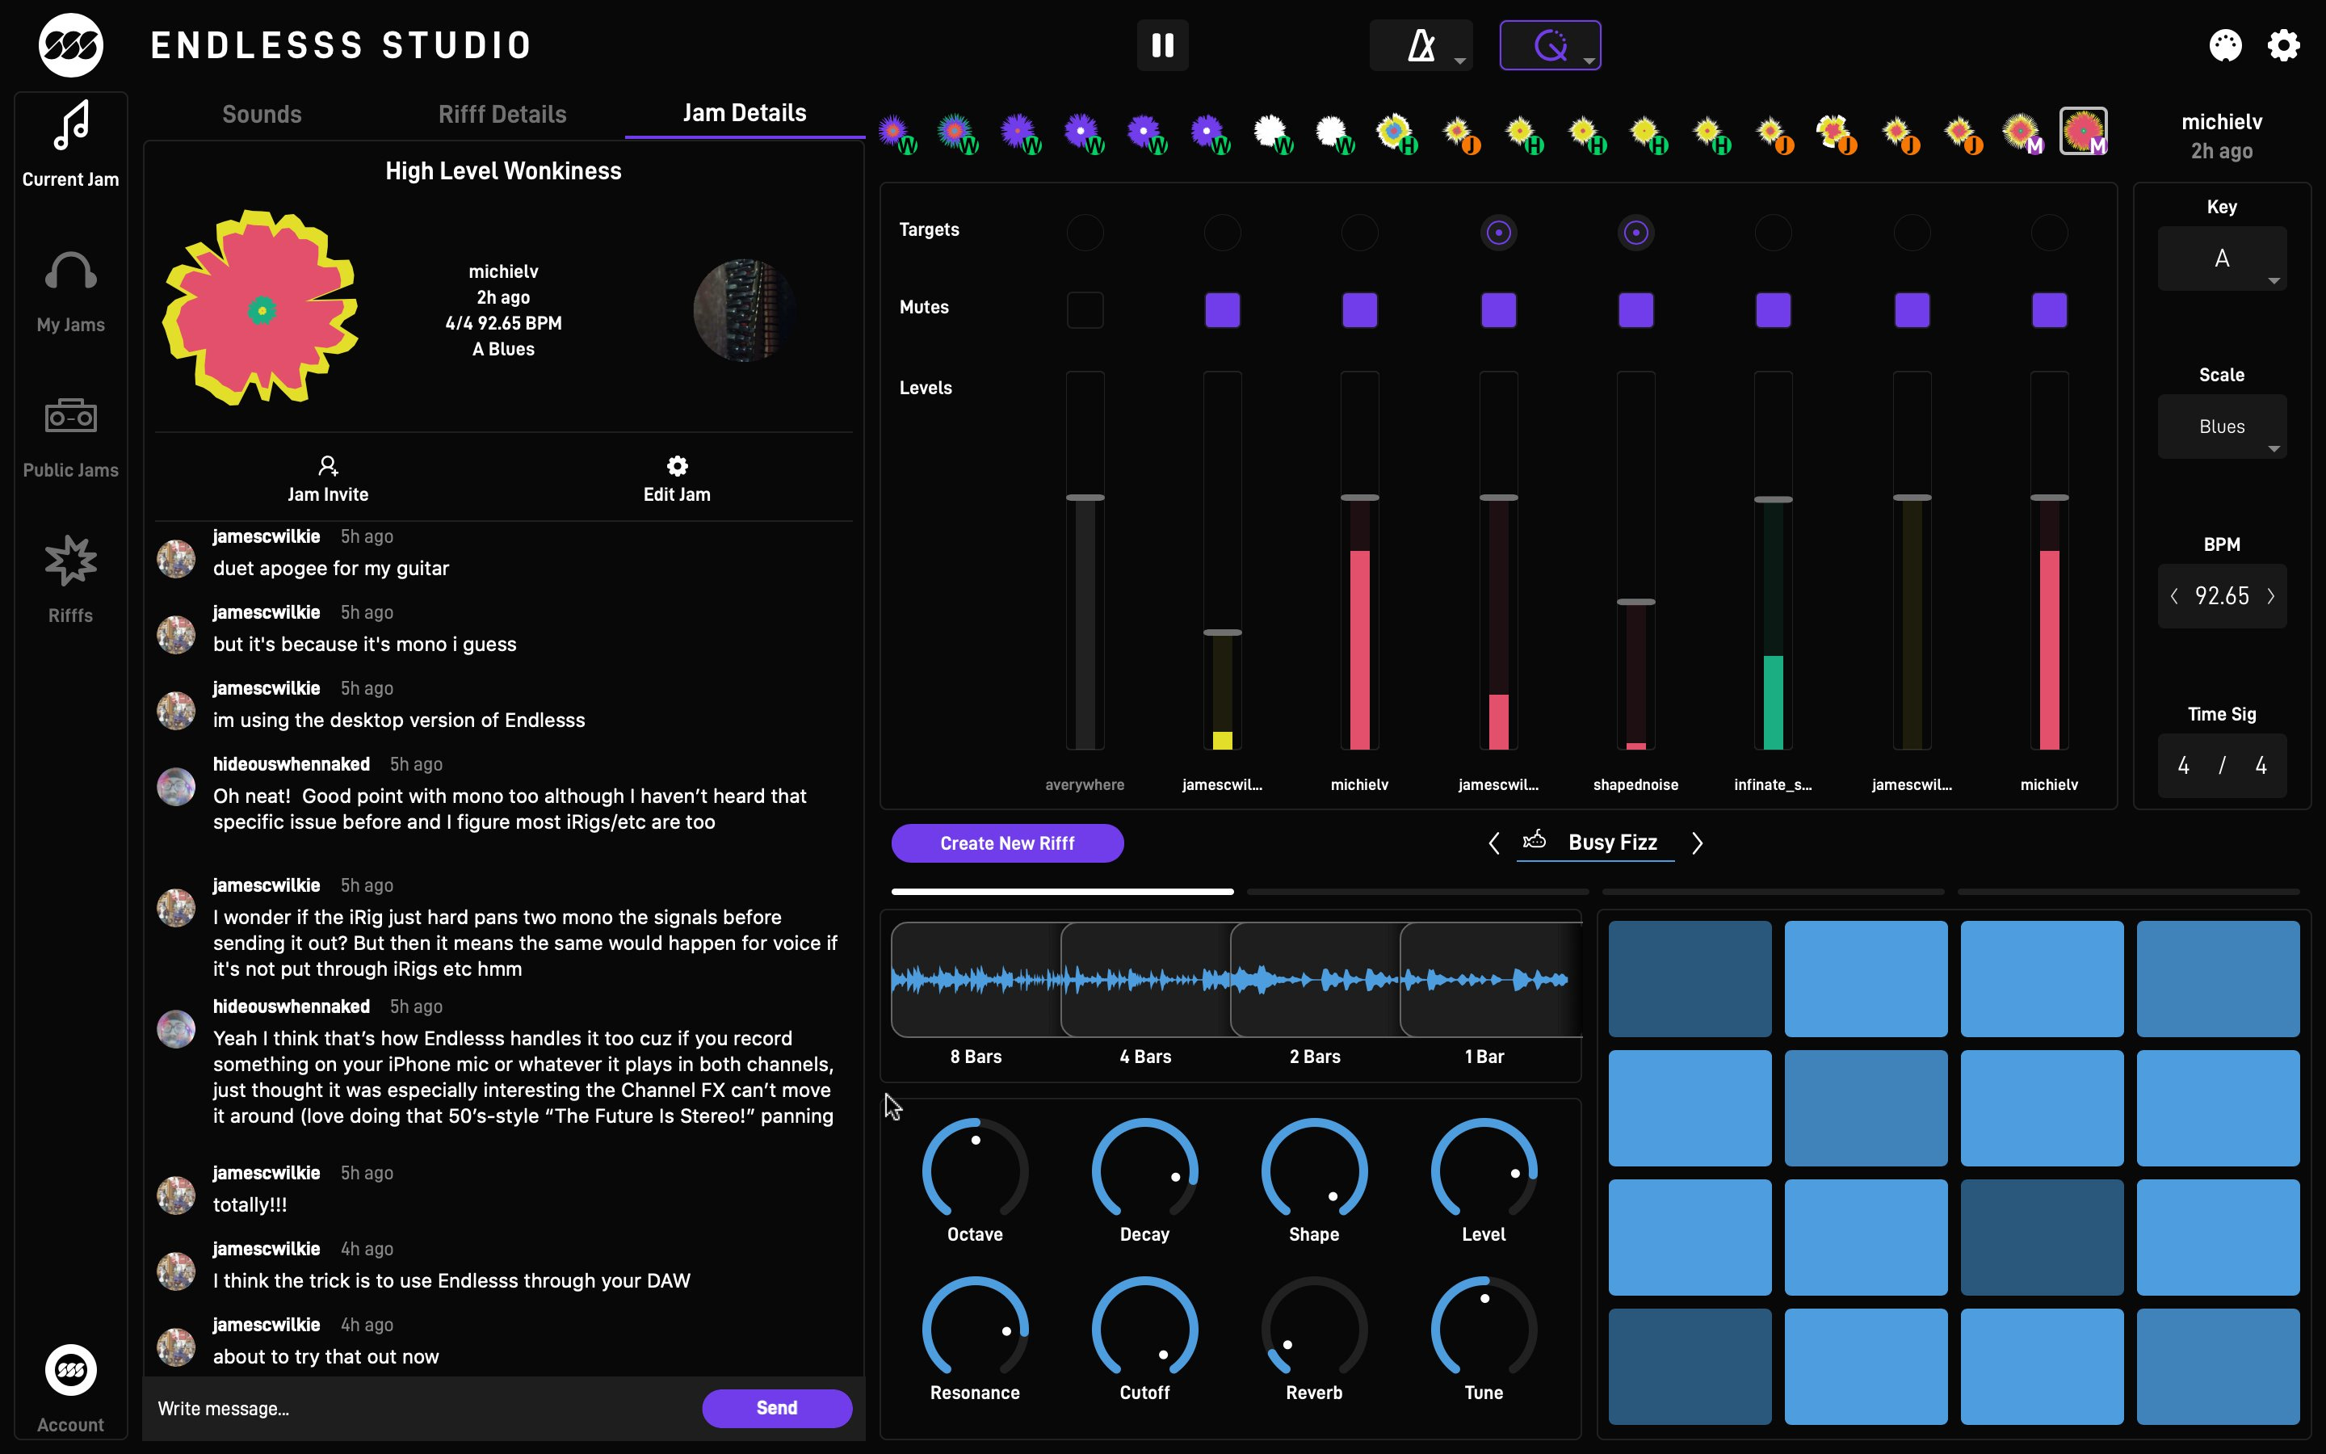Image resolution: width=2326 pixels, height=1454 pixels.
Task: Adjust the averywhere level fader
Action: [x=1085, y=497]
